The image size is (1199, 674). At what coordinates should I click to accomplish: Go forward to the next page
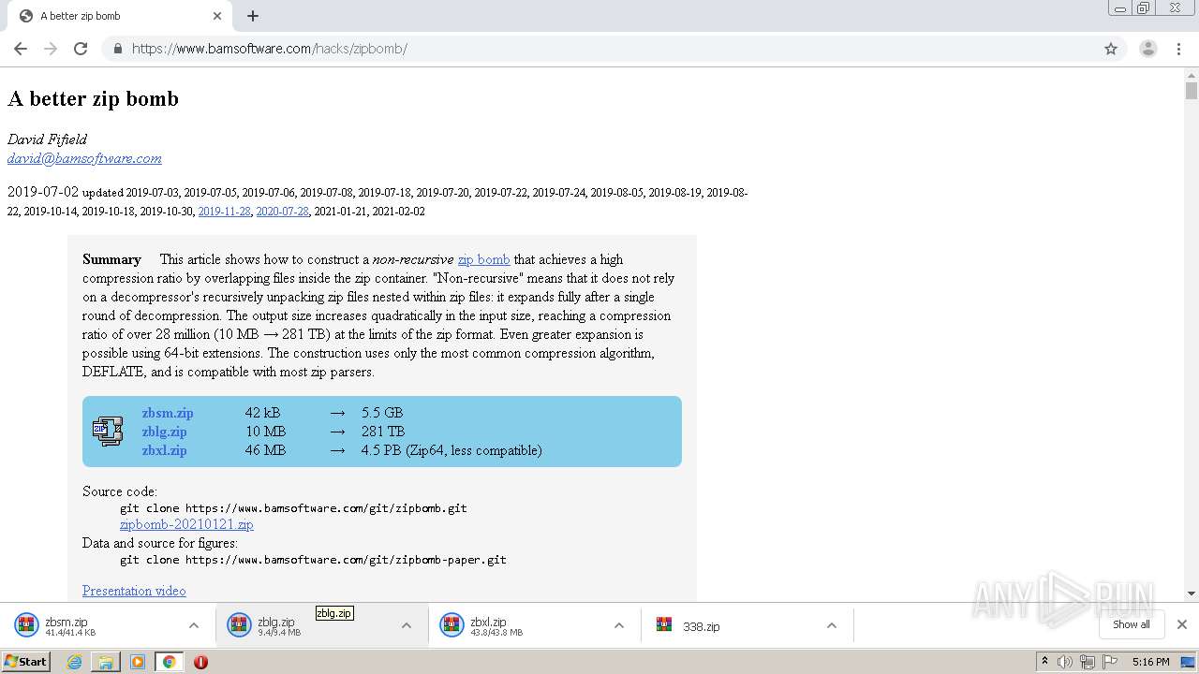coord(51,49)
